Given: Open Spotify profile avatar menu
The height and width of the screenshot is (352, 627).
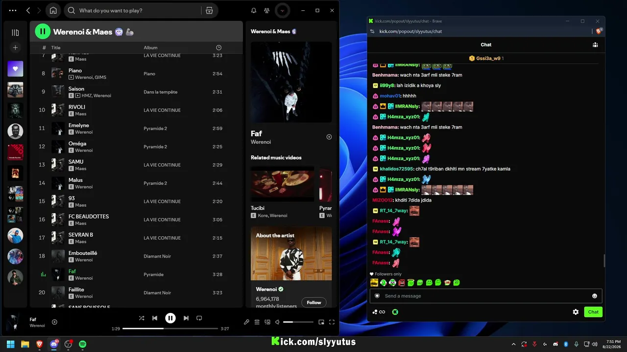Looking at the screenshot, I should tap(282, 10).
